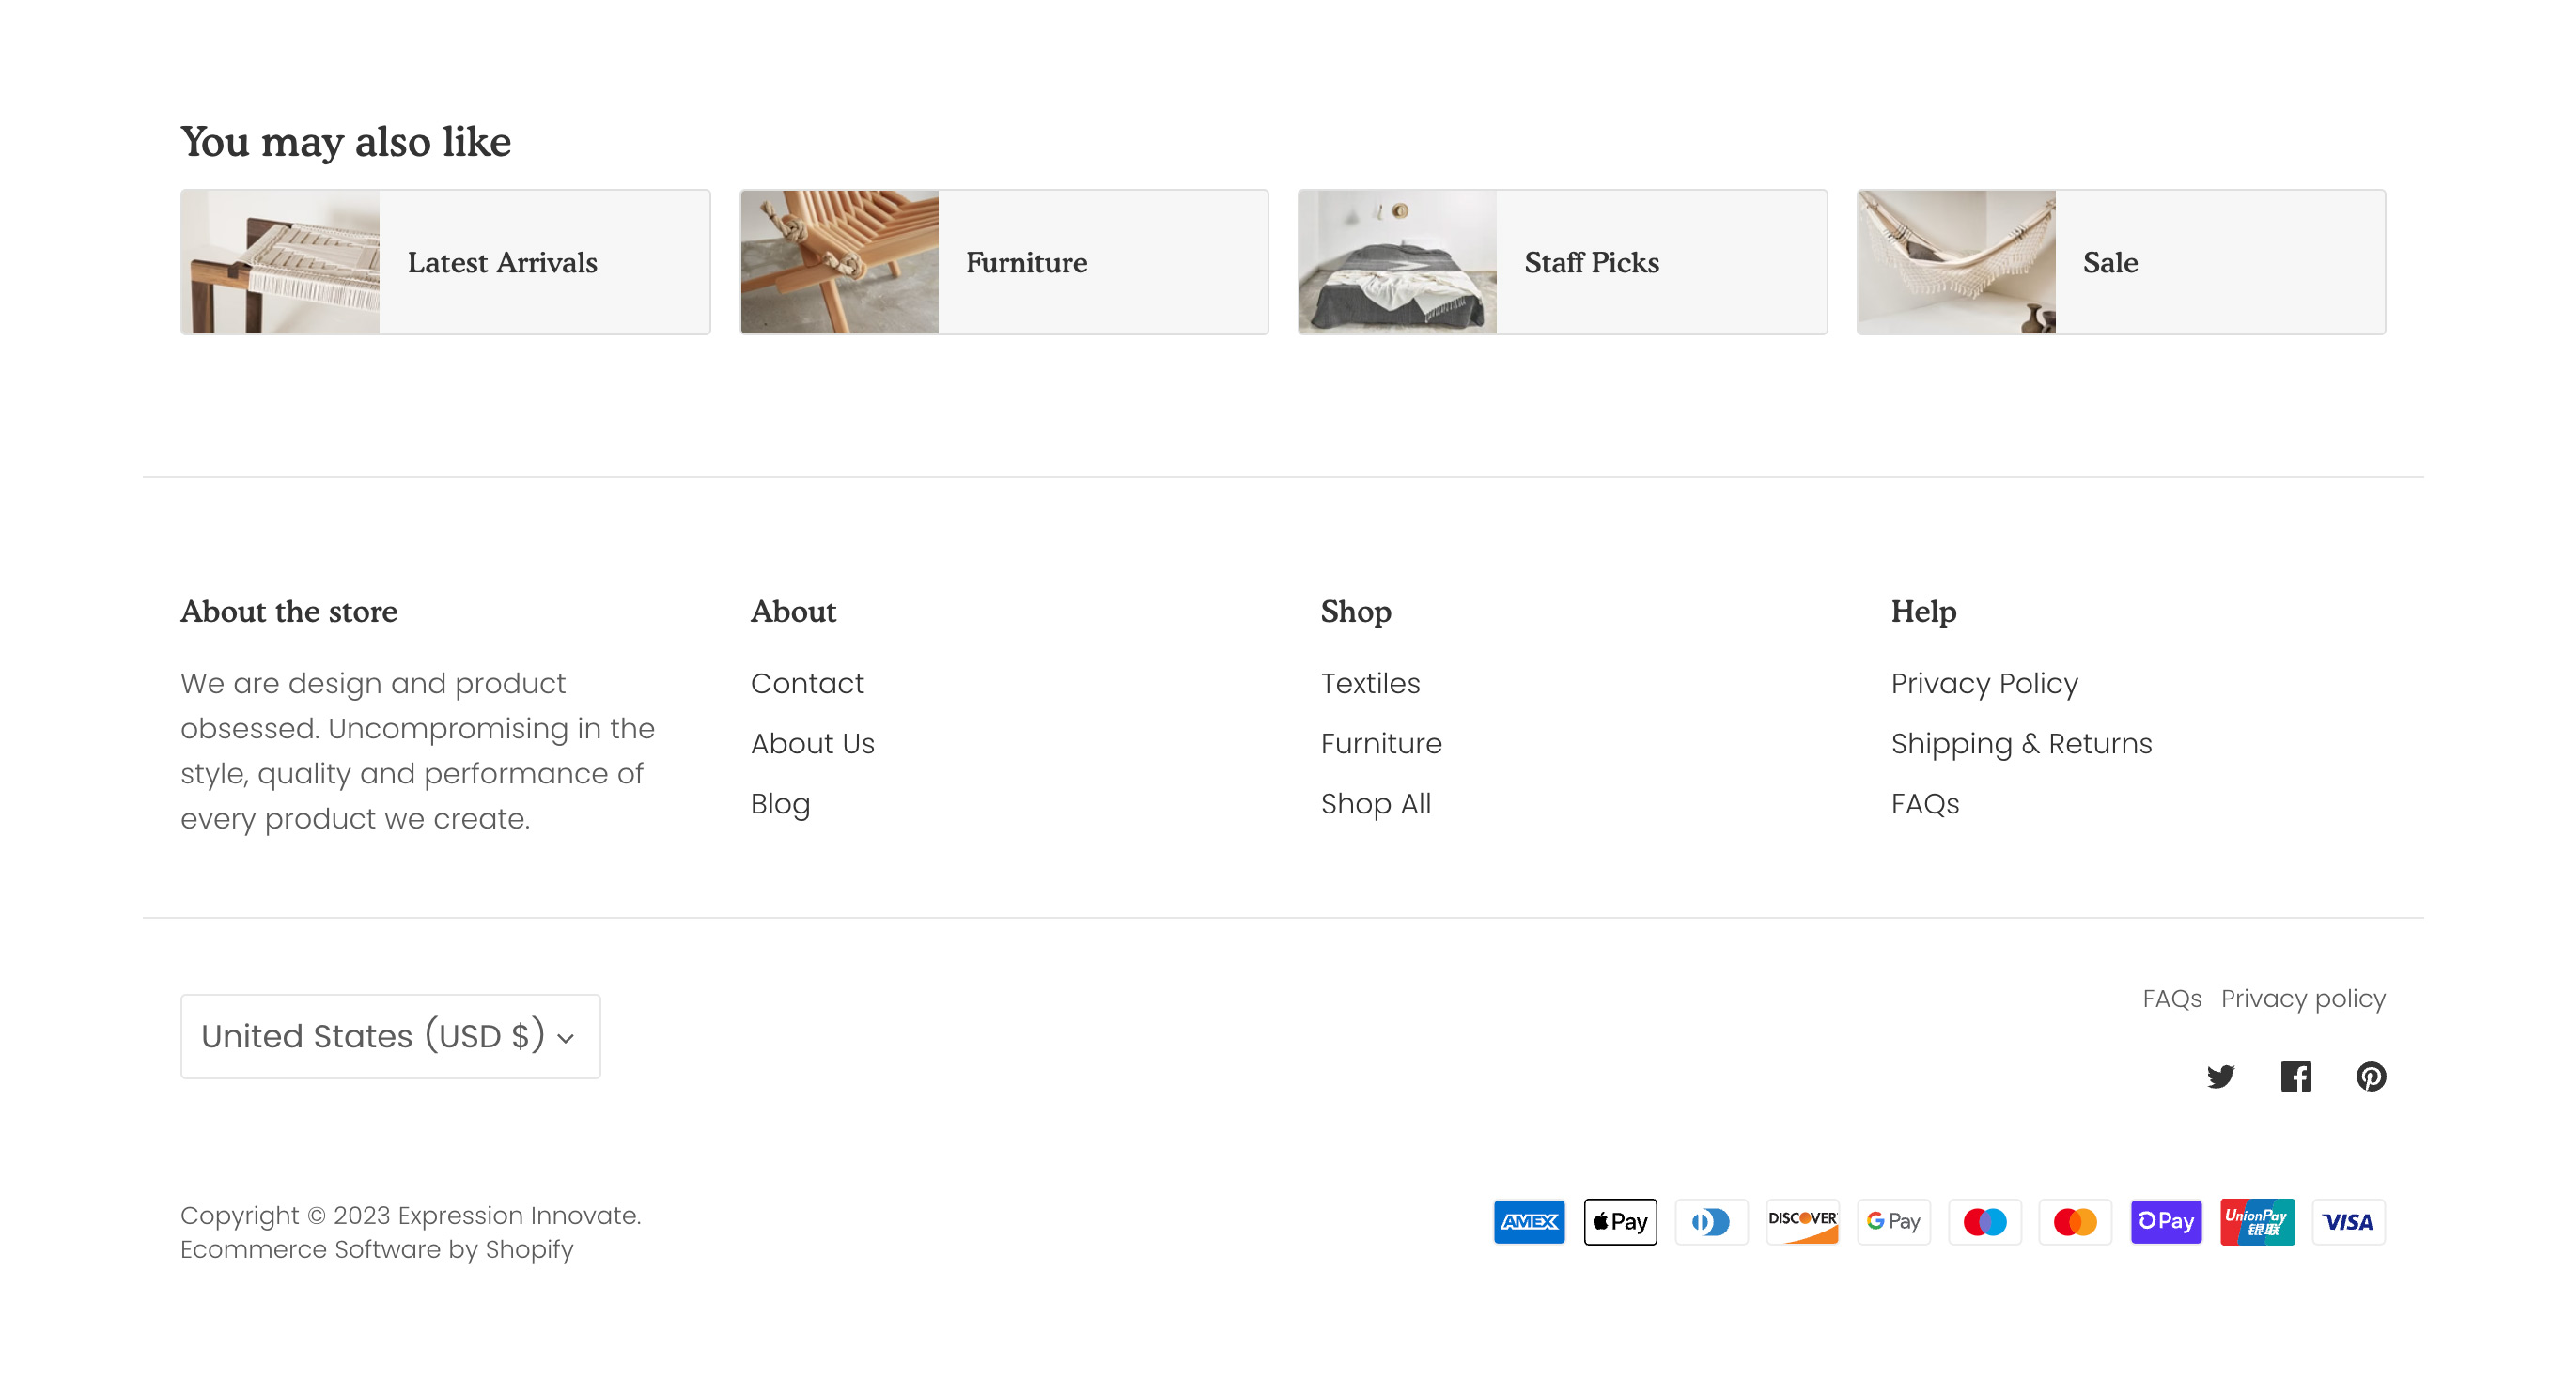The width and height of the screenshot is (2567, 1379).
Task: Go to the Contact page link
Action: pyautogui.click(x=807, y=684)
